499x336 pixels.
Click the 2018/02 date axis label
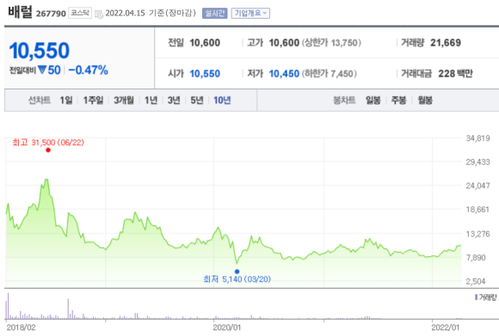point(21,327)
